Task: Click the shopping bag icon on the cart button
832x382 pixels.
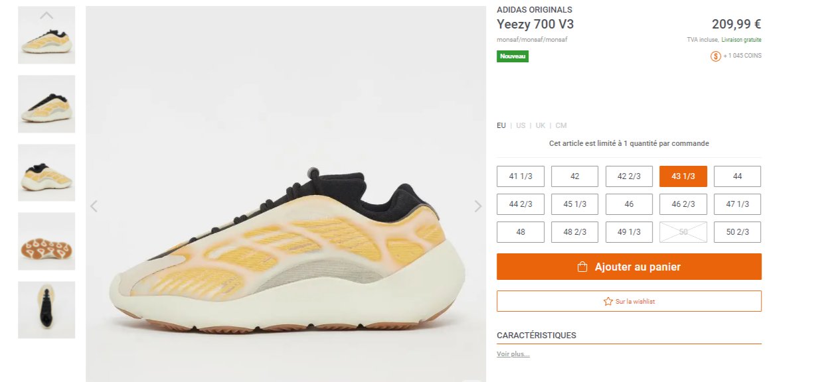Action: (x=582, y=267)
